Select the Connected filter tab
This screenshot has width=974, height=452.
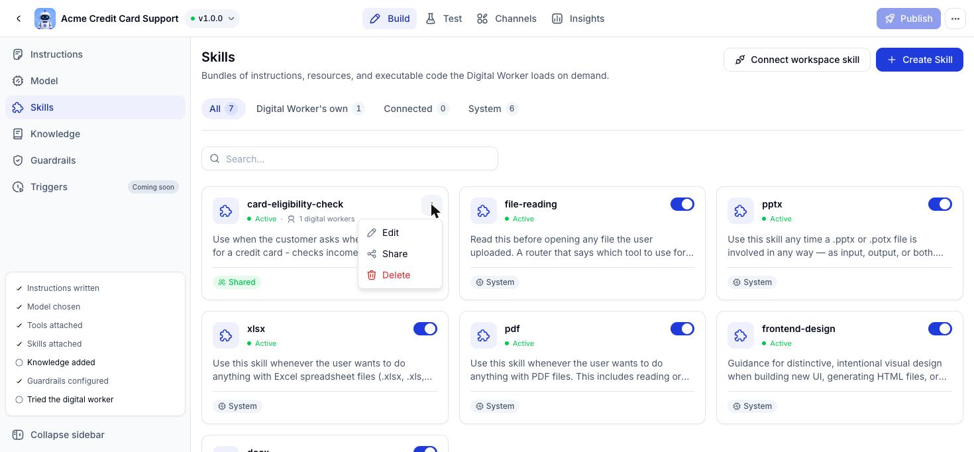[x=416, y=109]
